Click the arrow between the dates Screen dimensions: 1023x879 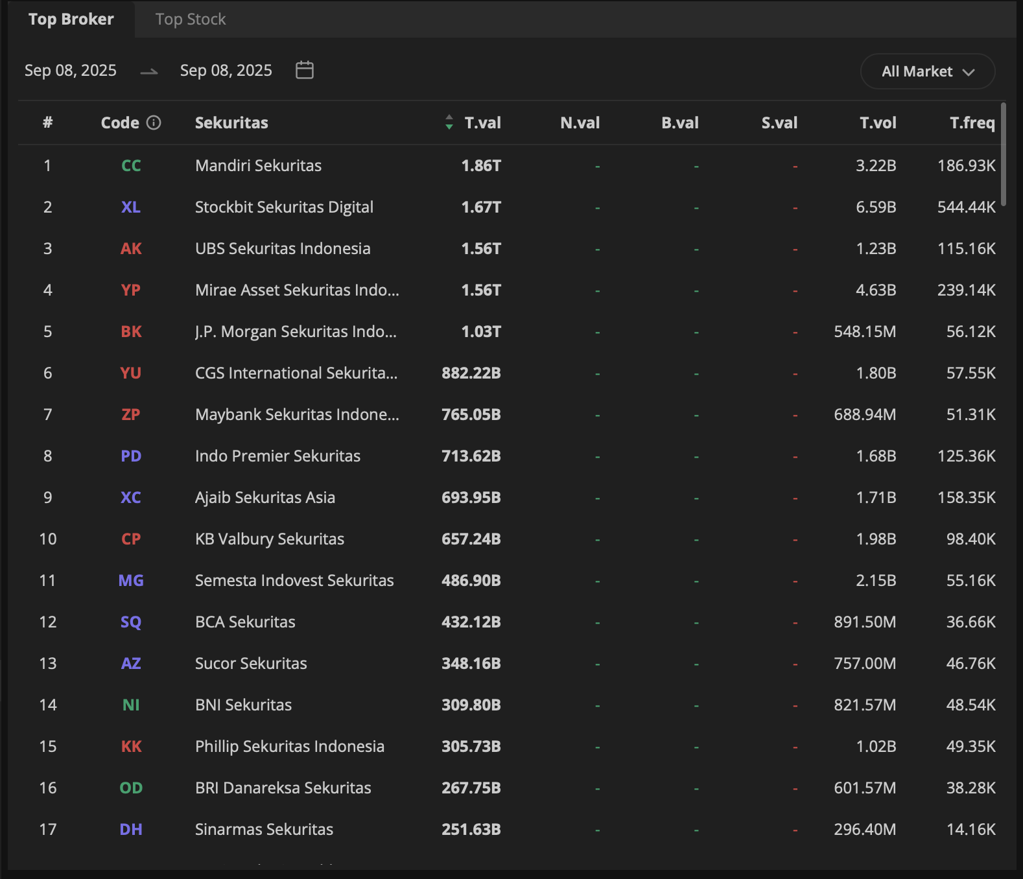pos(149,71)
